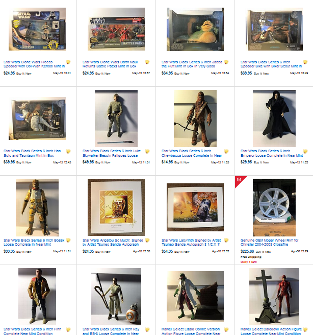Screen dimensions: 313x335
Task: Open the Luke Skywalker Bespin Fatigues listing link
Action: [112, 153]
